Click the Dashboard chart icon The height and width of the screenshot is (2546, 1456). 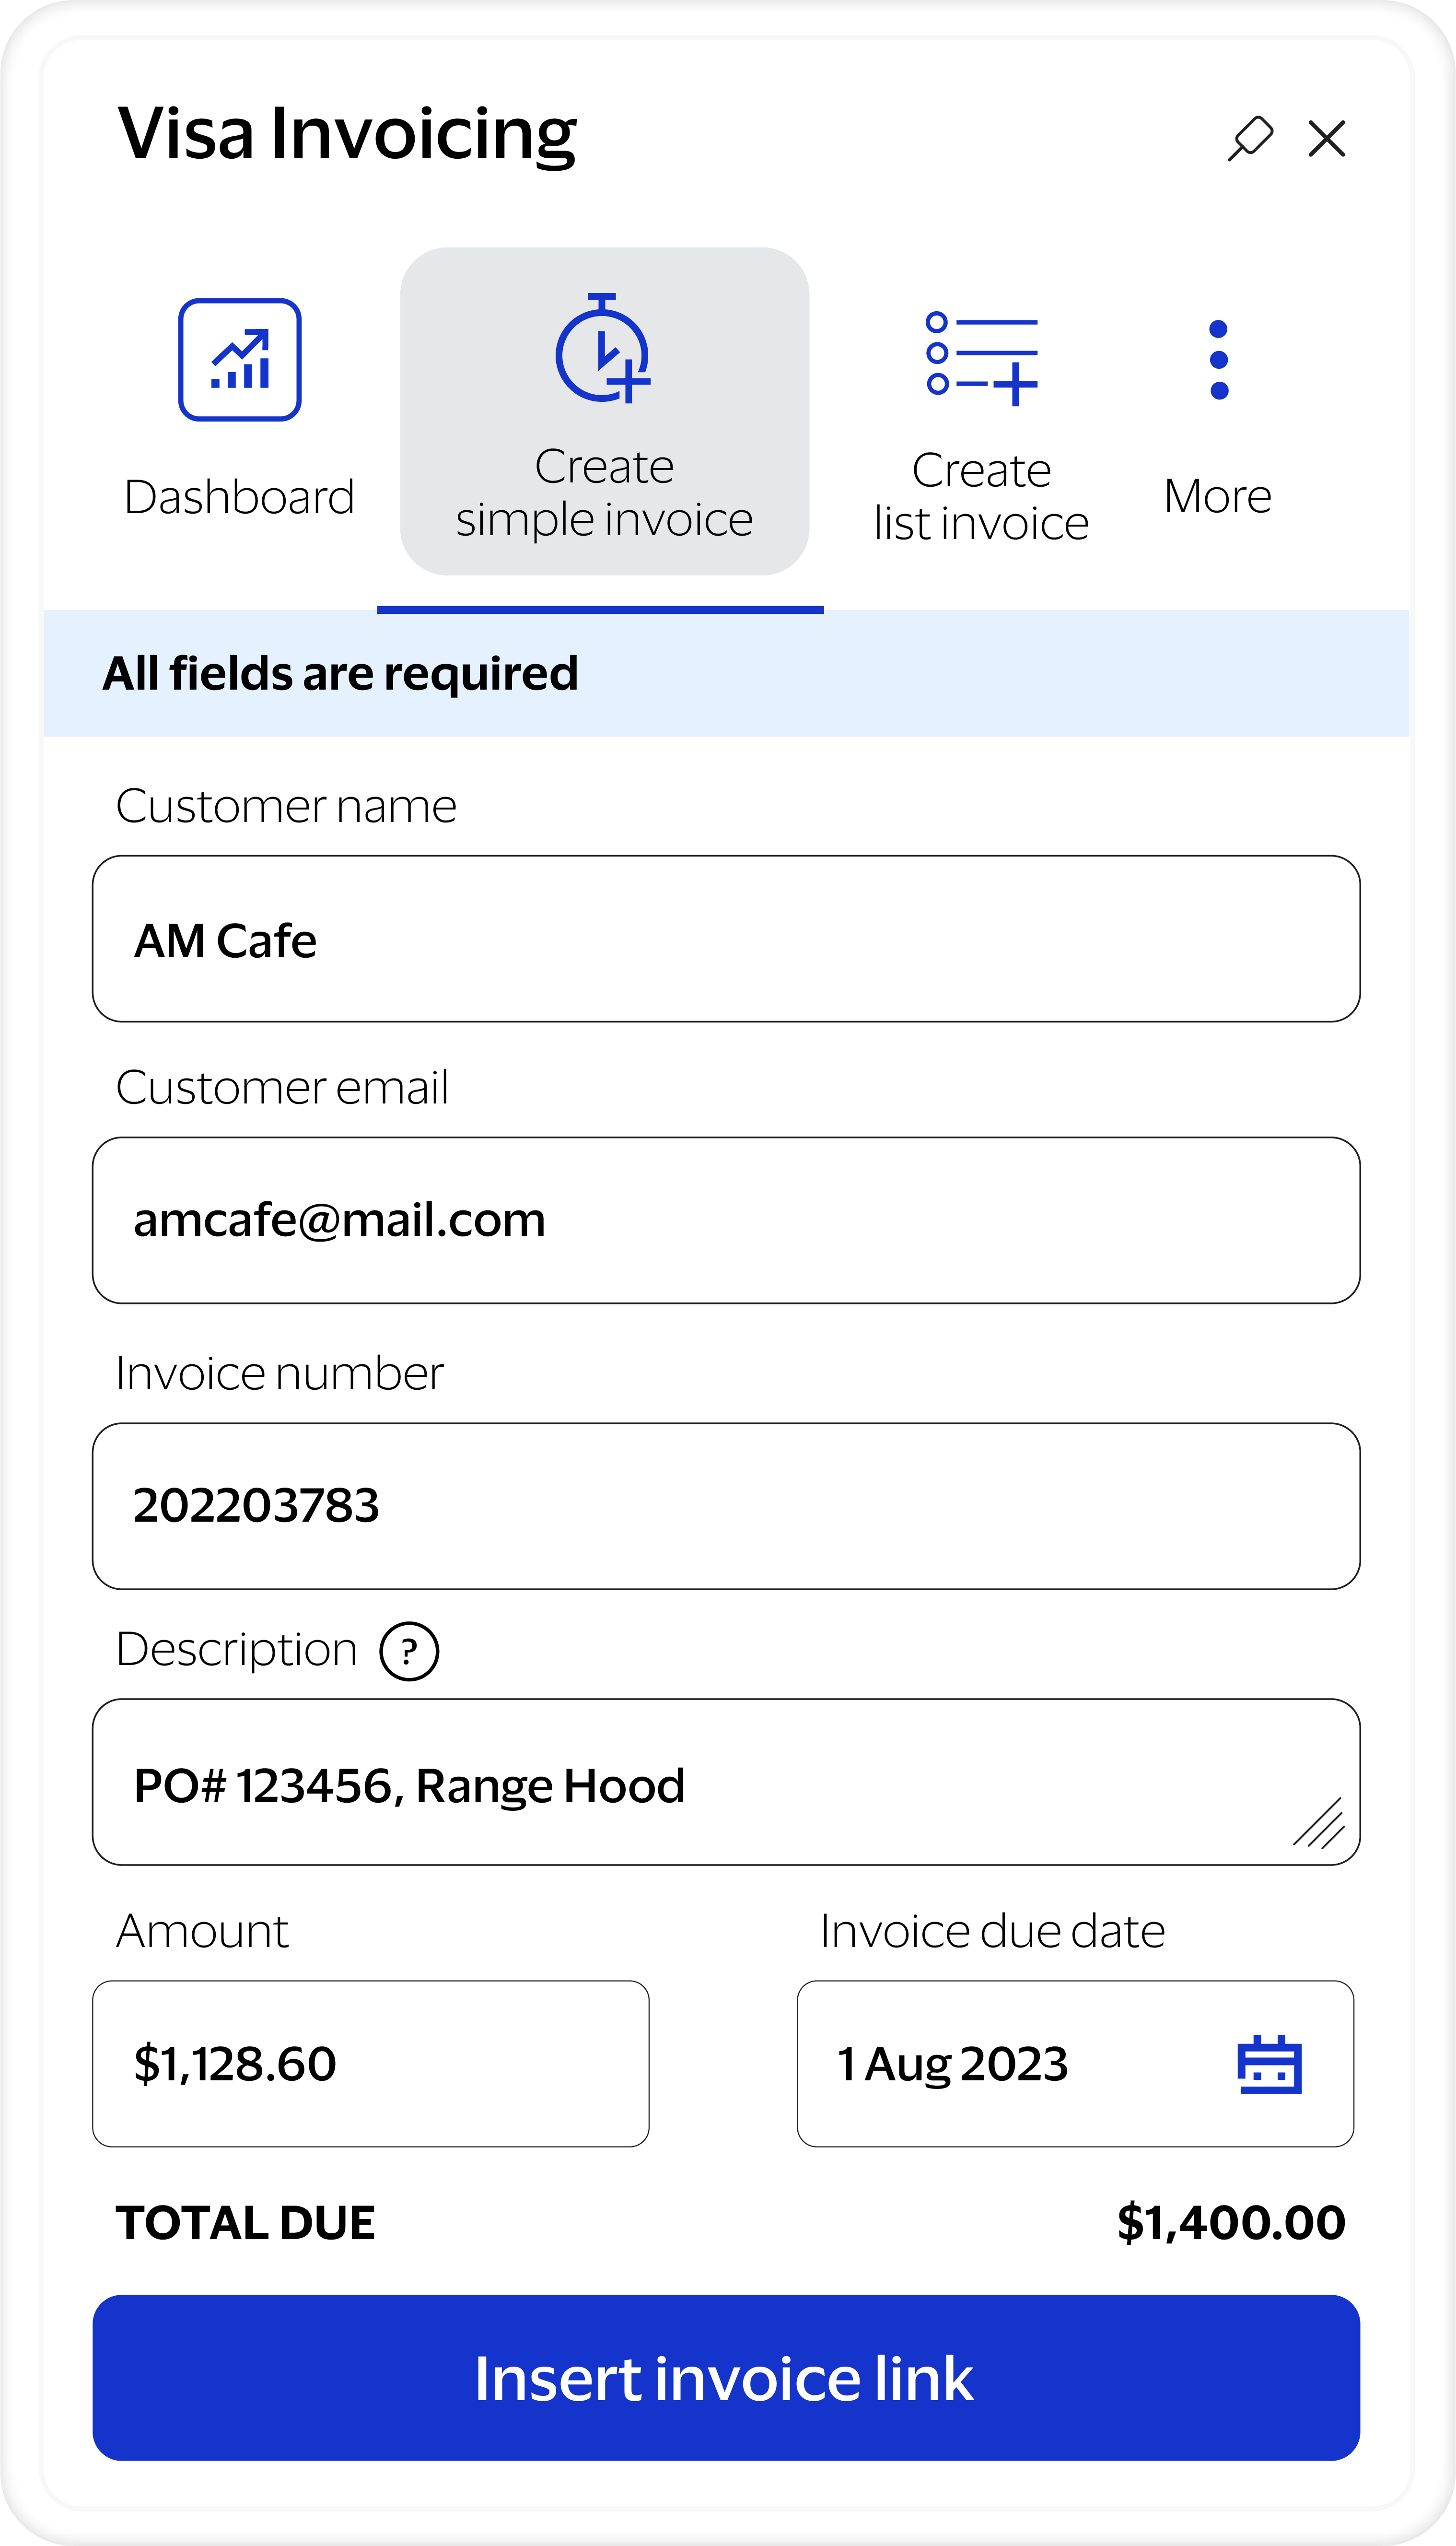point(240,360)
